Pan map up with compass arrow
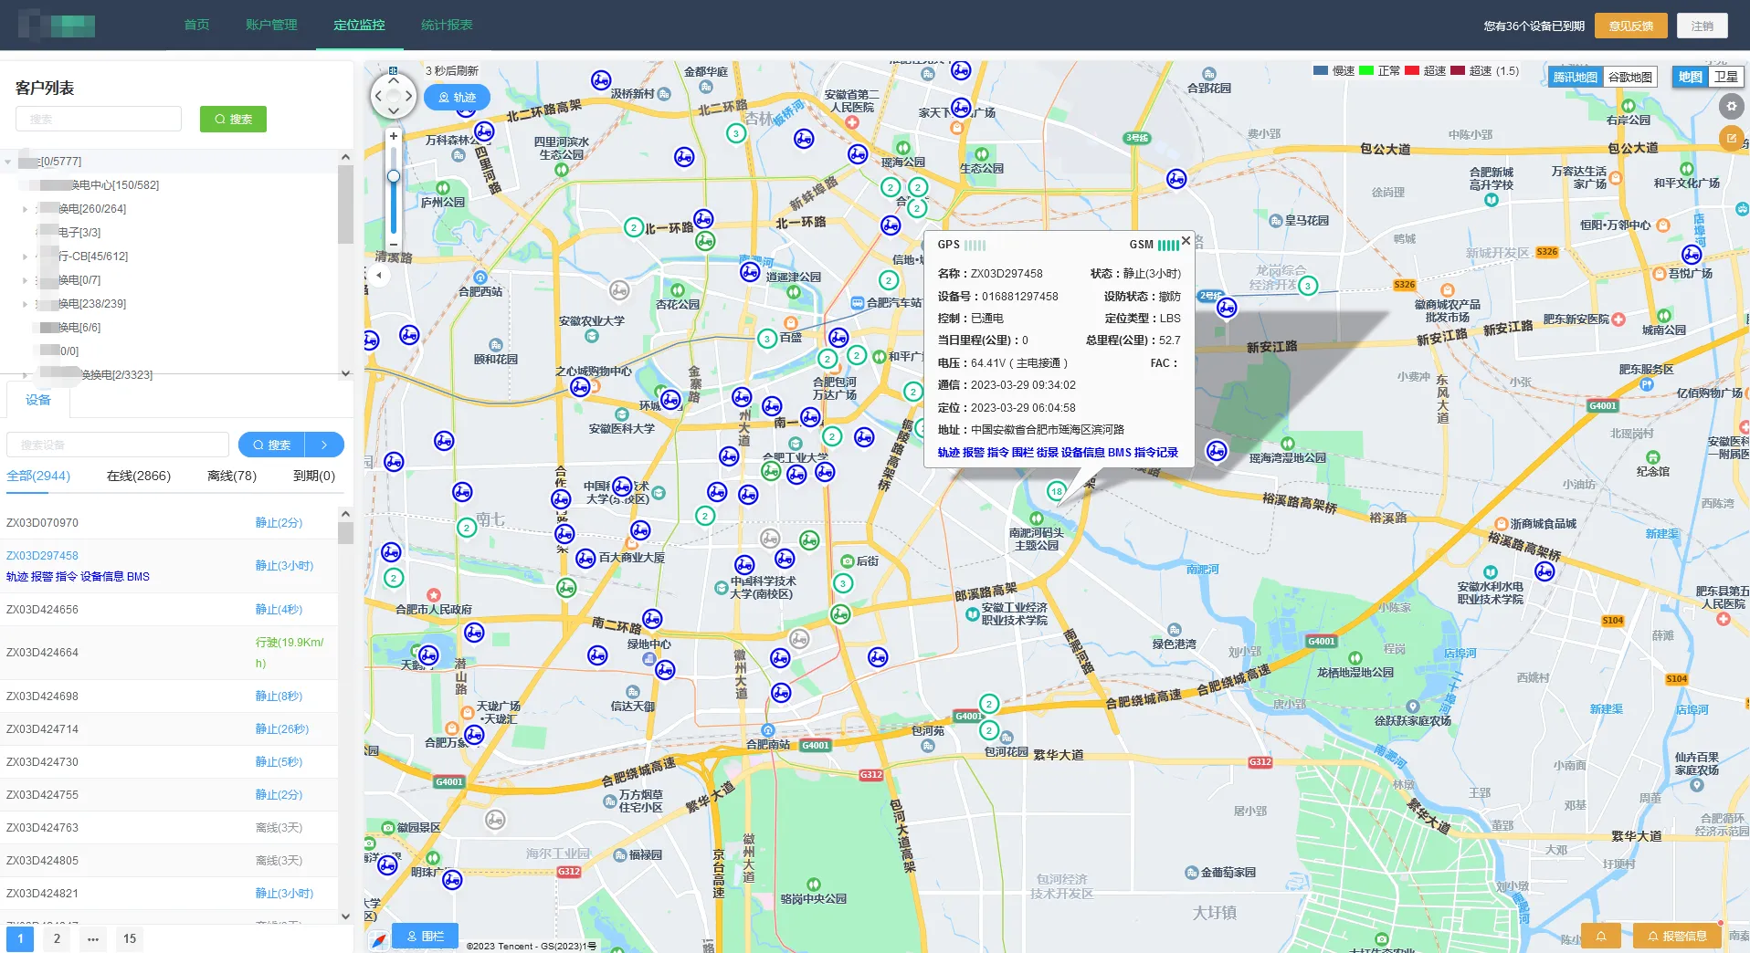 tap(394, 80)
